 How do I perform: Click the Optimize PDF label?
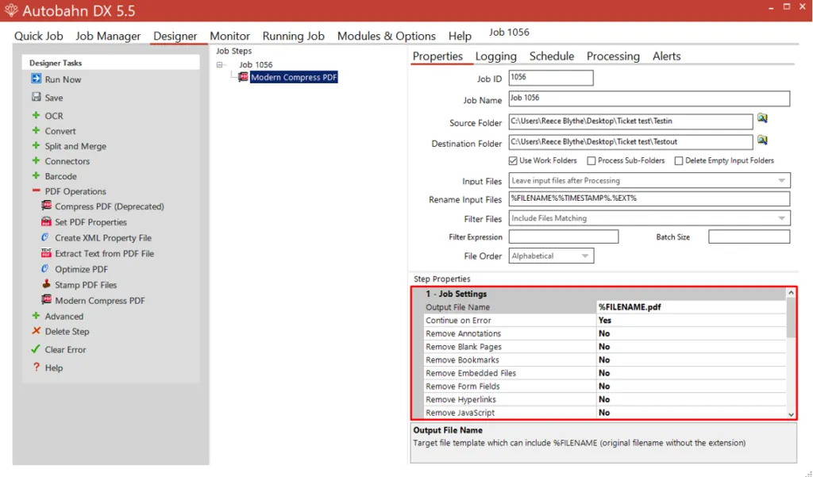(x=82, y=269)
